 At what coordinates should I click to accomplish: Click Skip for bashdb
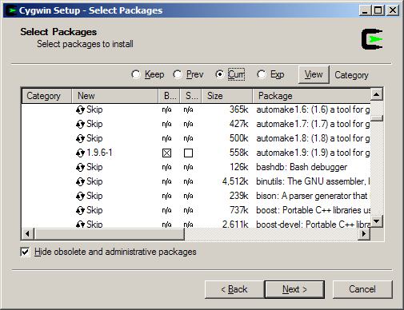(94, 167)
